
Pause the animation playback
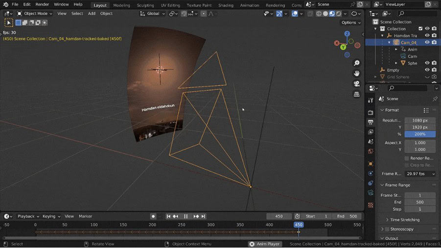coord(186,216)
